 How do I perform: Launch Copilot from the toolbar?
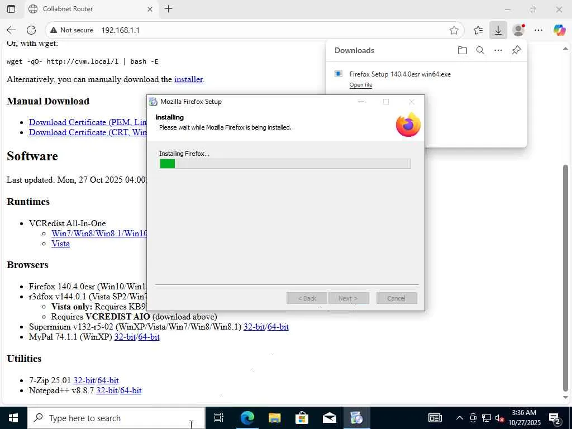[x=559, y=30]
